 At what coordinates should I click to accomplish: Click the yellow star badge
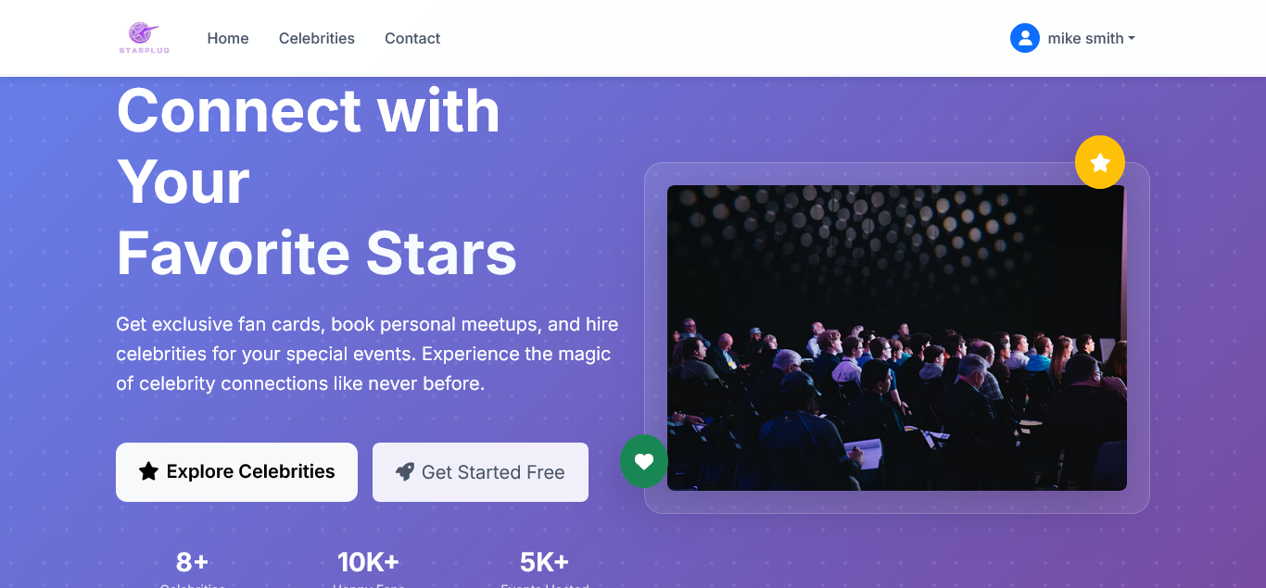point(1099,163)
